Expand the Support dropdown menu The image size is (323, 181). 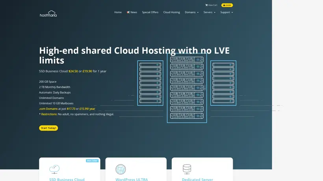226,12
